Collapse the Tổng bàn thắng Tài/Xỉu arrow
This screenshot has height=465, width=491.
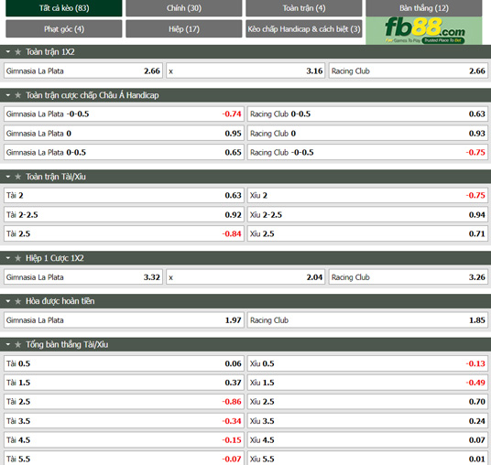coord(8,344)
